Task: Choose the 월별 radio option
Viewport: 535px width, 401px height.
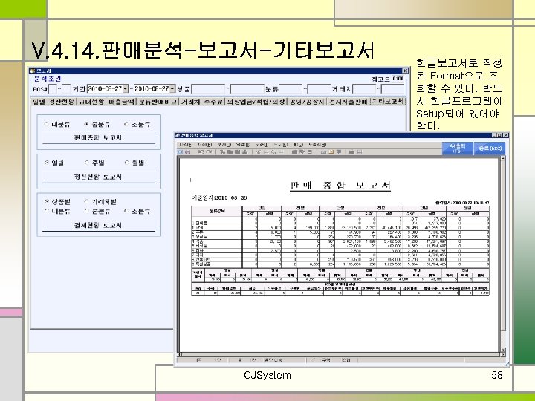Action: pyautogui.click(x=126, y=163)
